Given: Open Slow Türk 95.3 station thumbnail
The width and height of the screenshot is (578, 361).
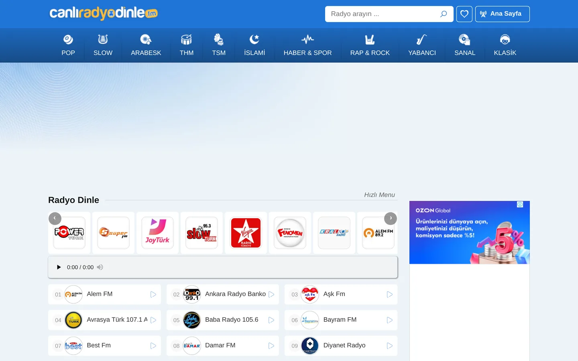Looking at the screenshot, I should point(201,233).
